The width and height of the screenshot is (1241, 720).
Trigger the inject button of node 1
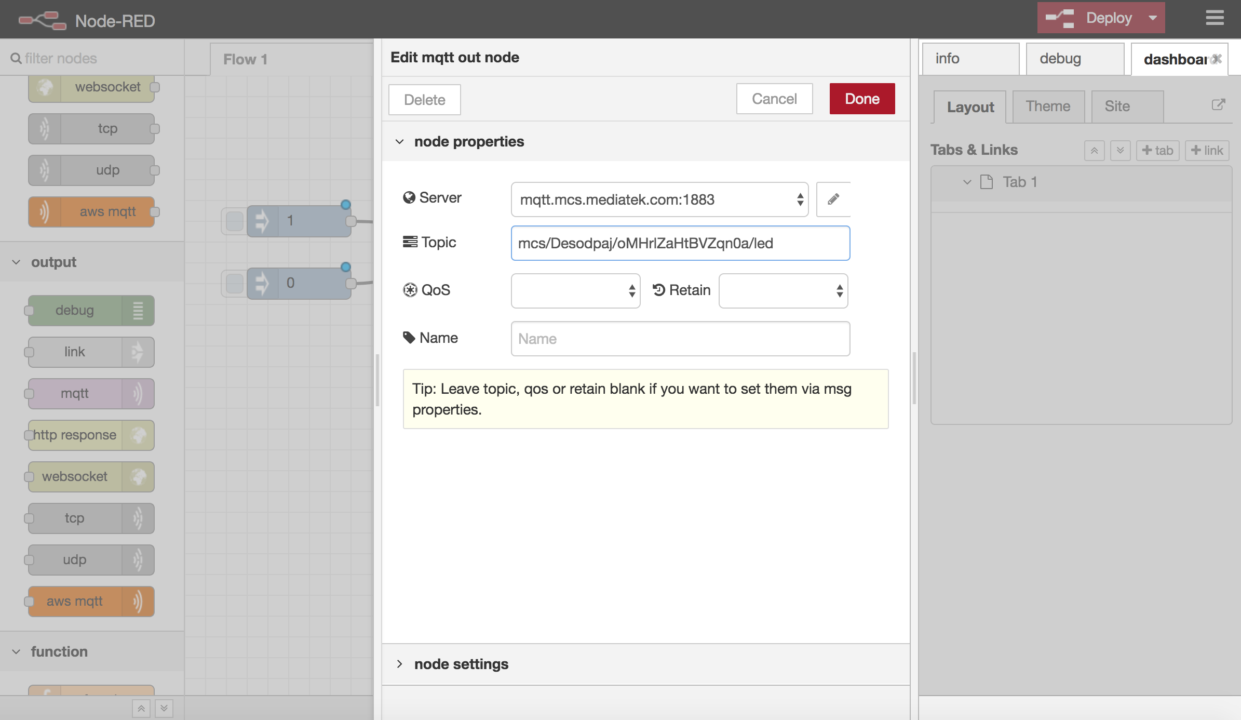234,221
